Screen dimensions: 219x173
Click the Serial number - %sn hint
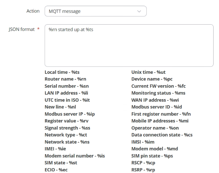(x=66, y=86)
